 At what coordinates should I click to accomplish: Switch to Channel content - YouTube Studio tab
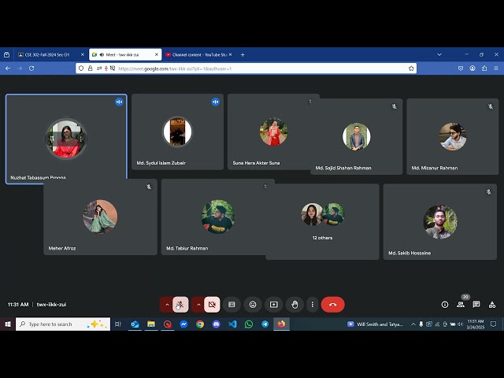(199, 54)
